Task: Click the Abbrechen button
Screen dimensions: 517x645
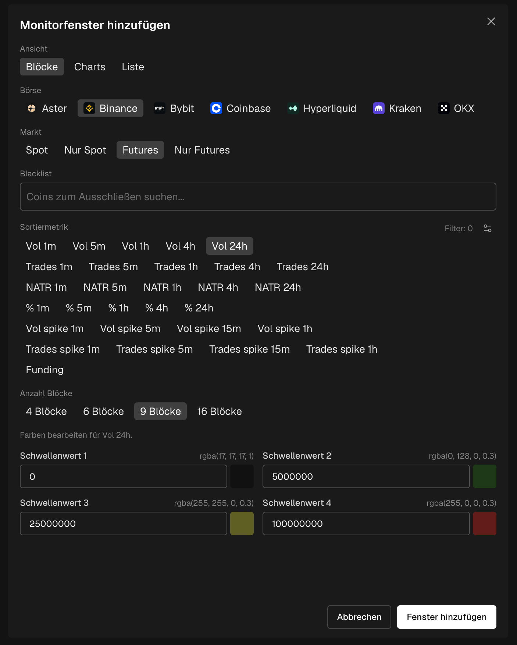Action: 359,617
